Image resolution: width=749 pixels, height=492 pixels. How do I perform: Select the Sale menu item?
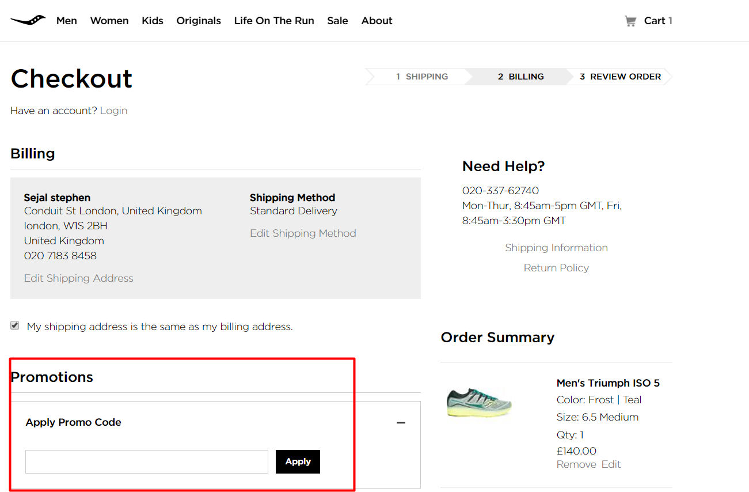(337, 21)
